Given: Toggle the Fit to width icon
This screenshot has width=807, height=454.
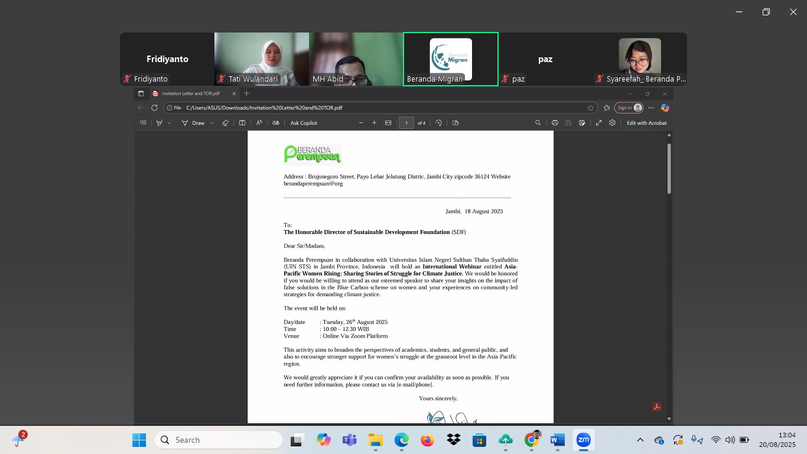Looking at the screenshot, I should (388, 123).
